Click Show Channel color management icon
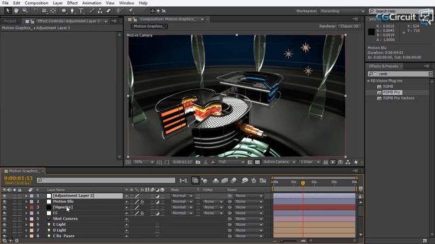Viewport: 435px width, 244px height. coord(213,162)
